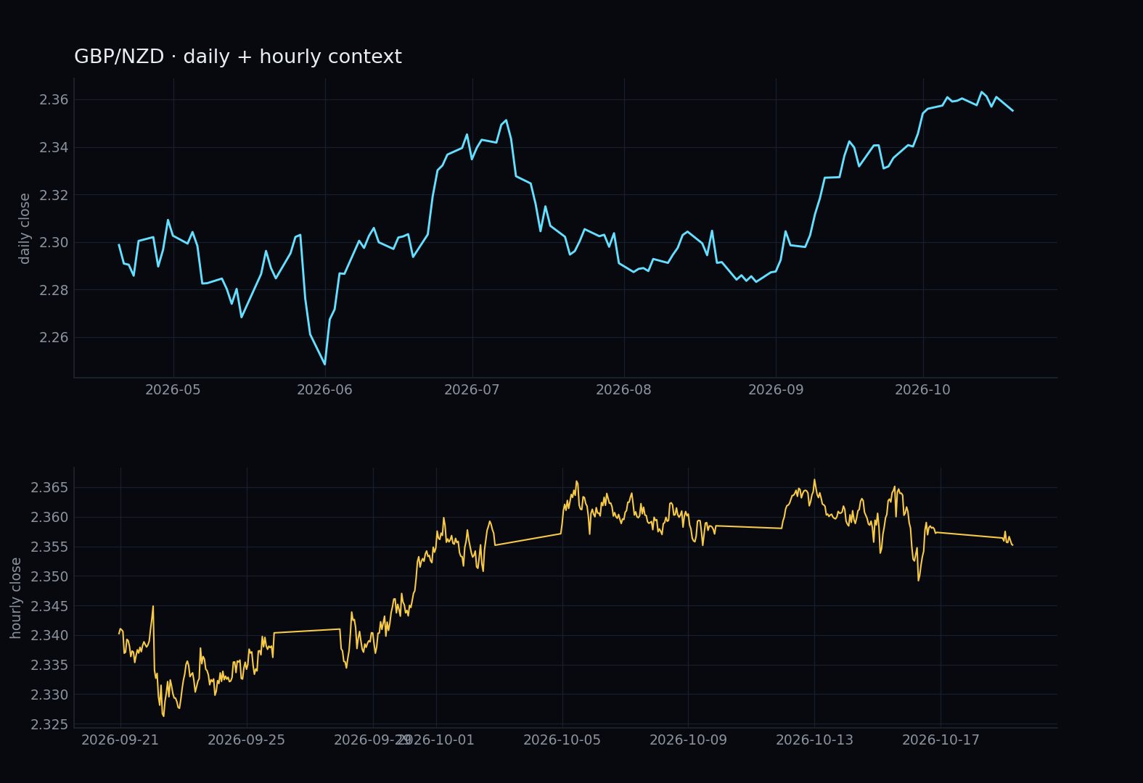Click the 2.32 tick on the daily chart
This screenshot has width=1143, height=783.
54,195
